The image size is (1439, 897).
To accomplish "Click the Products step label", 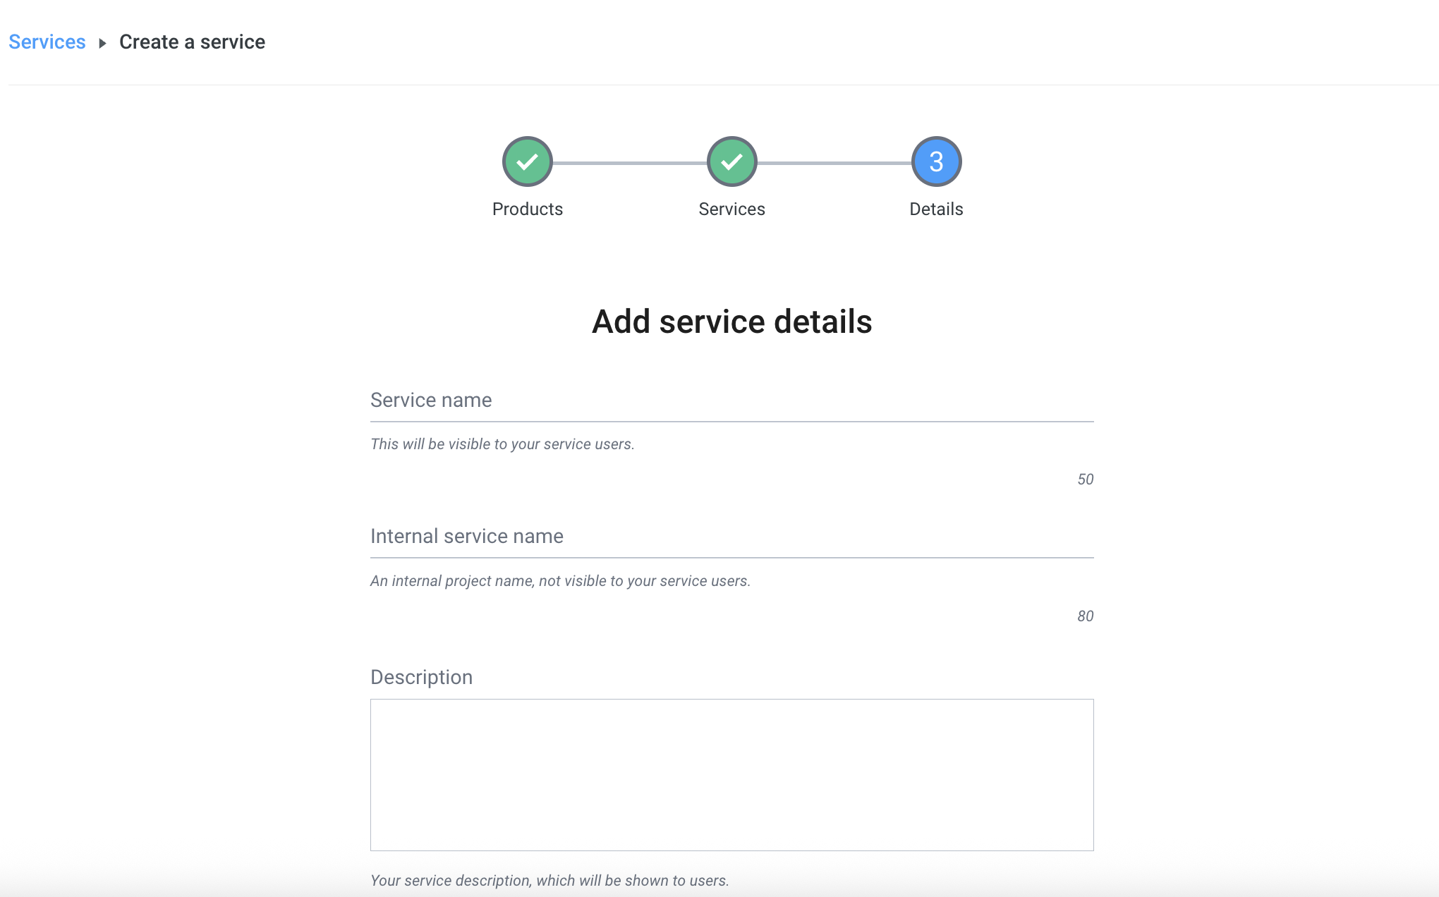I will point(527,209).
